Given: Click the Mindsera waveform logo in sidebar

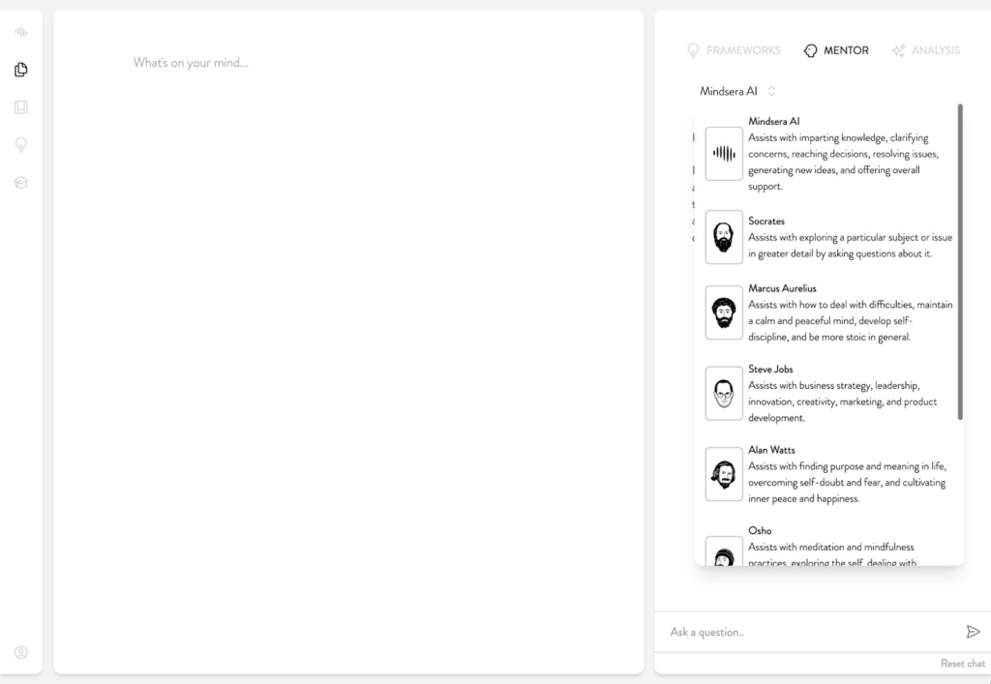Looking at the screenshot, I should click(21, 32).
